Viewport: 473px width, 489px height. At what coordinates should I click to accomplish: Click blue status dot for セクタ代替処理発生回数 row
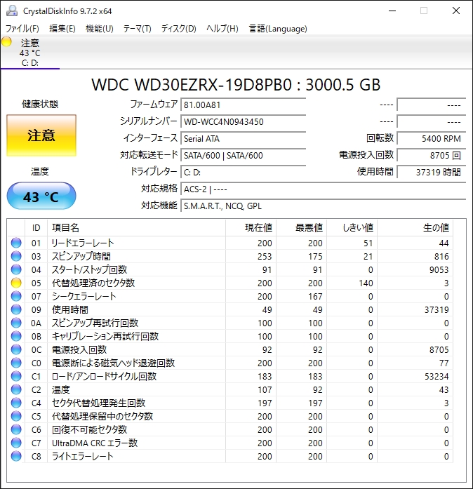coord(16,403)
